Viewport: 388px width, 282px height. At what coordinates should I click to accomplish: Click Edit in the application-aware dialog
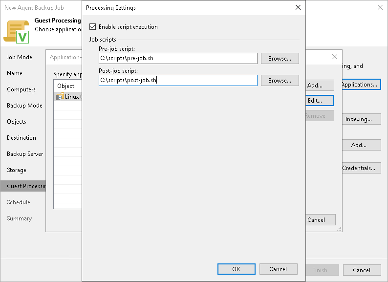pyautogui.click(x=320, y=101)
